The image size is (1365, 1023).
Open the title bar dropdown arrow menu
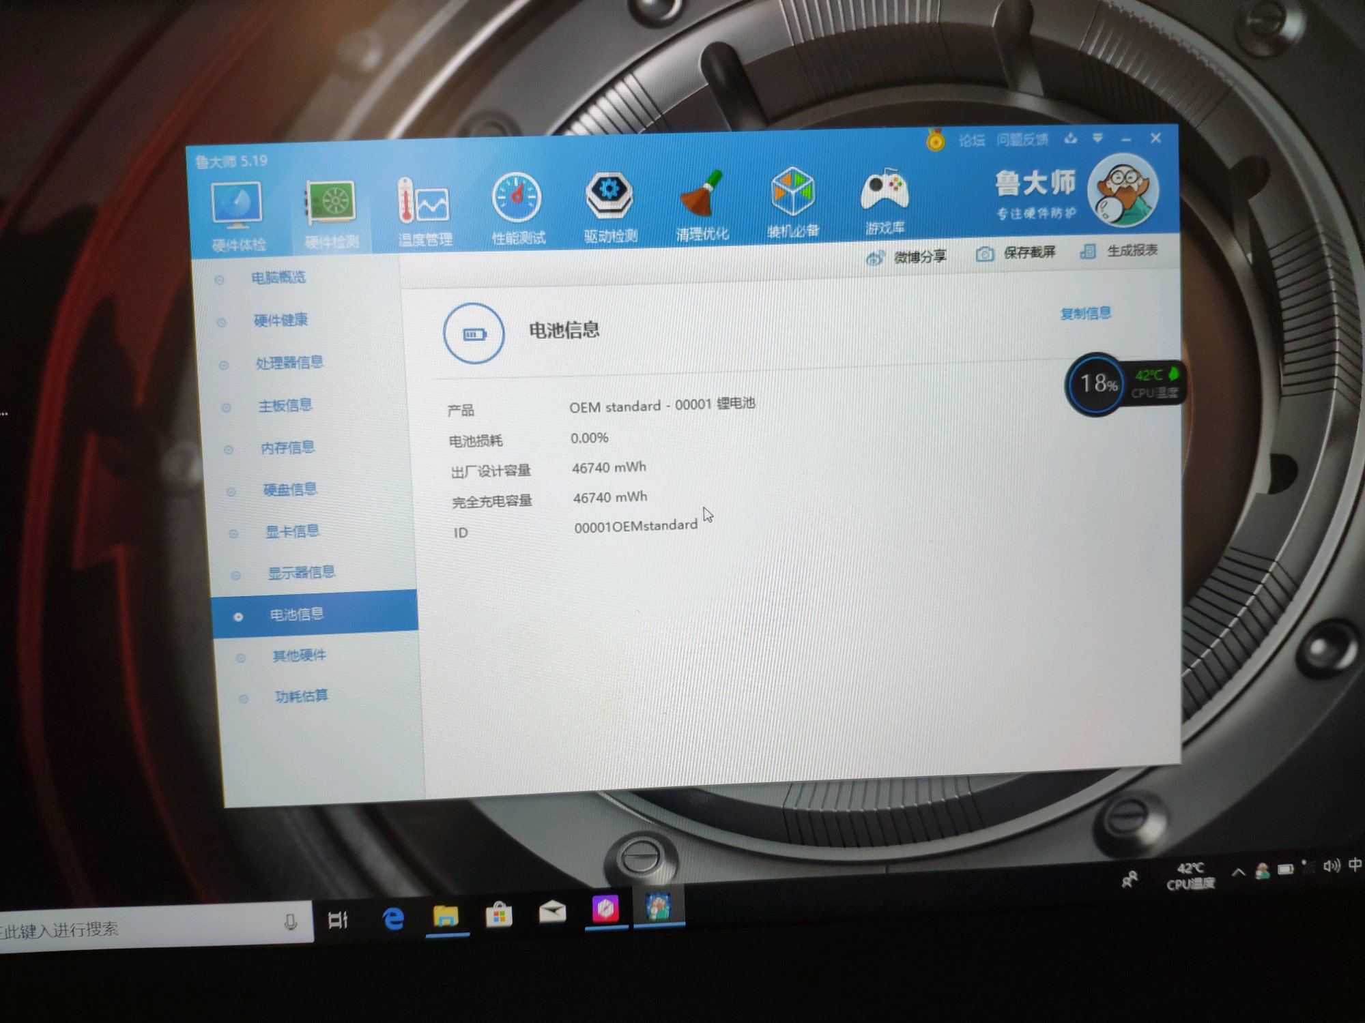pyautogui.click(x=1097, y=139)
